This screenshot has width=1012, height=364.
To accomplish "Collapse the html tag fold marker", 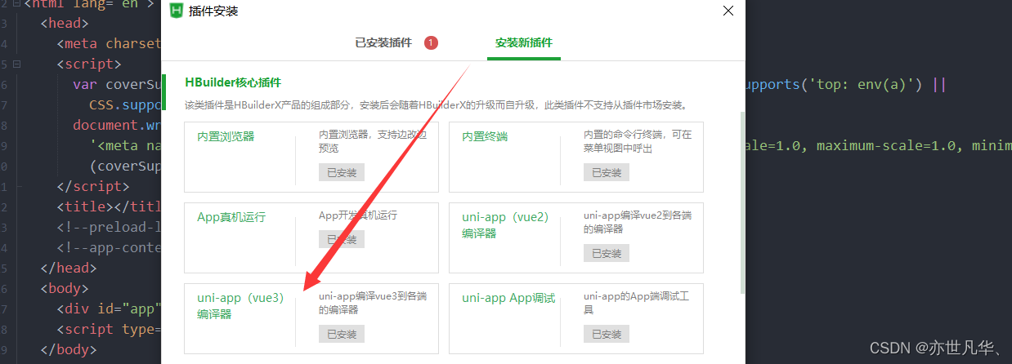I will click(16, 3).
